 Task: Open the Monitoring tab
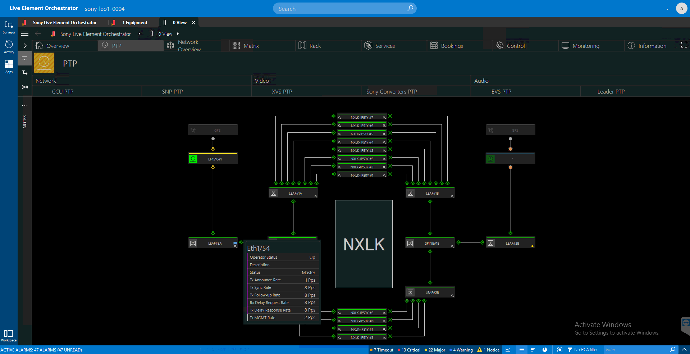click(591, 46)
